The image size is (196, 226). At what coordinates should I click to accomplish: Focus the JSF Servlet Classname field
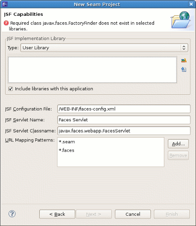click(124, 131)
